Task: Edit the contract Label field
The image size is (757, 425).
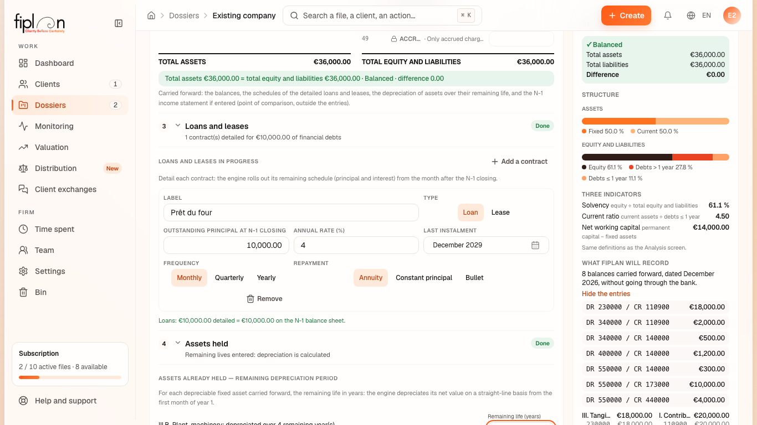Action: tap(291, 212)
